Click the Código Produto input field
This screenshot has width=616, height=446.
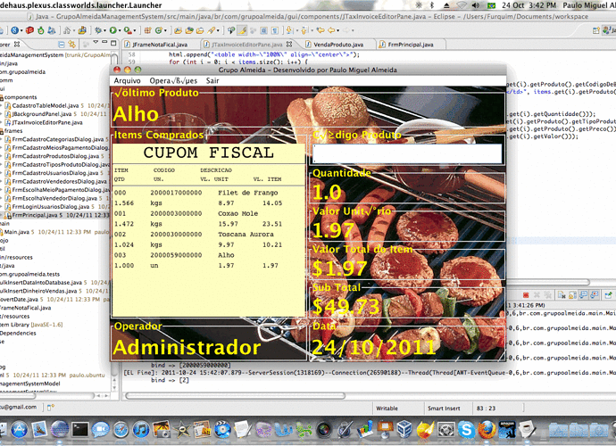coord(407,153)
